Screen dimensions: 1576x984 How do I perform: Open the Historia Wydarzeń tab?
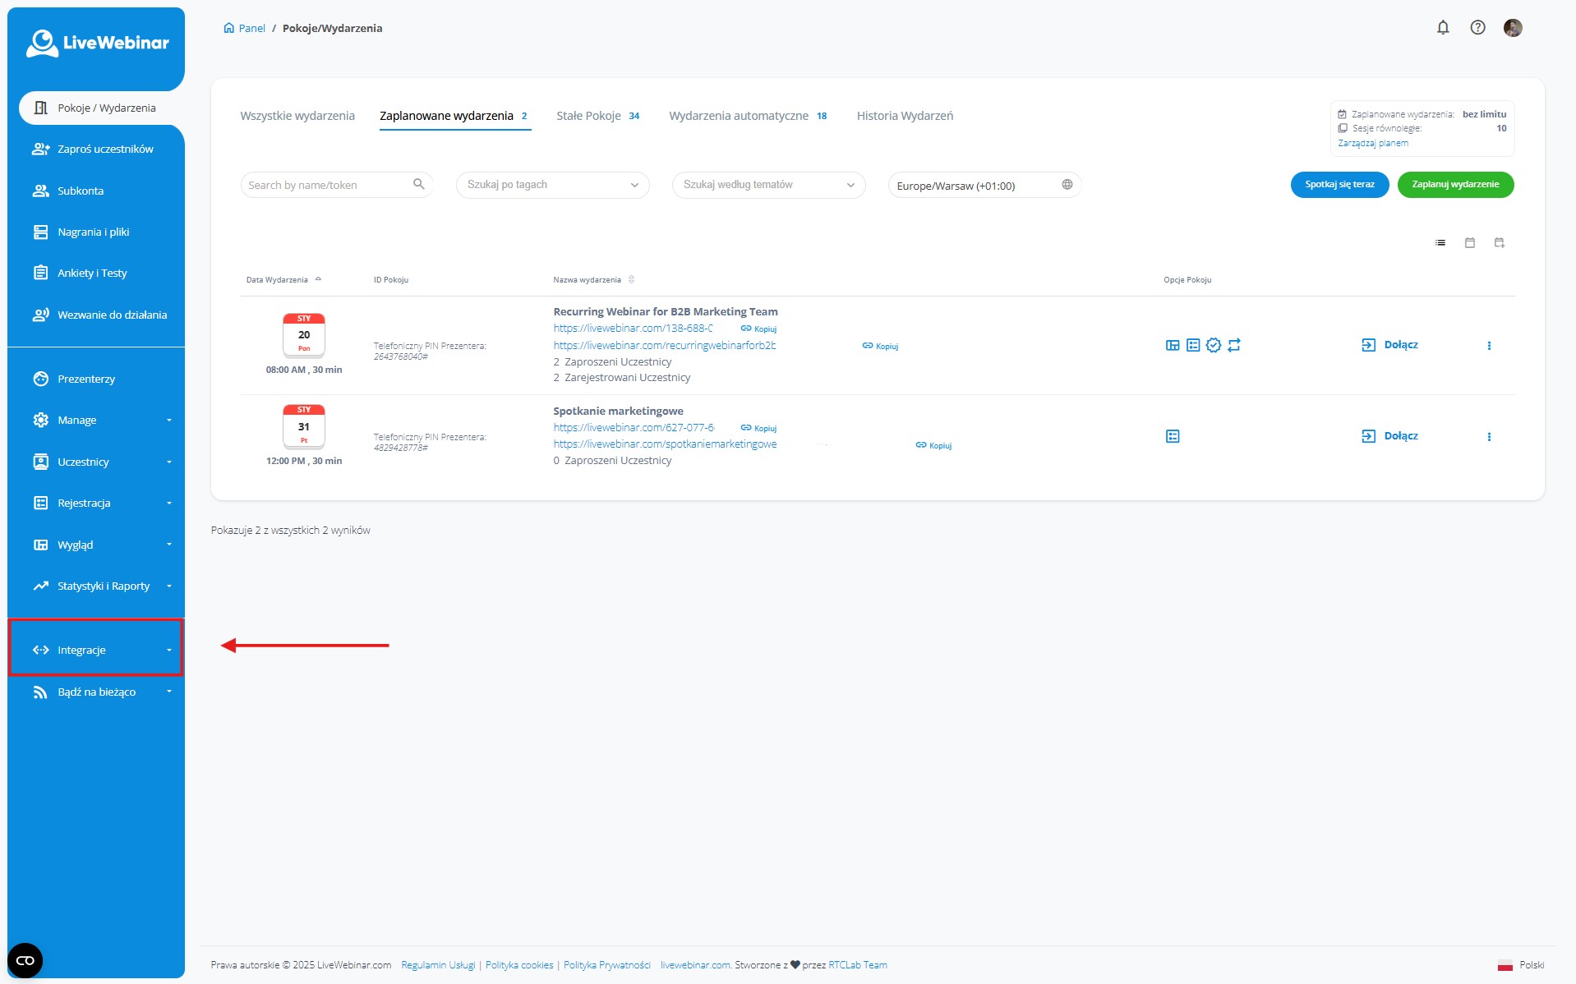tap(904, 115)
